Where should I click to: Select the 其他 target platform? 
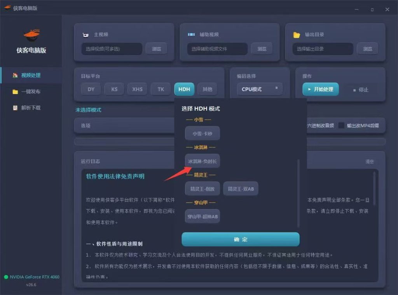(x=208, y=89)
